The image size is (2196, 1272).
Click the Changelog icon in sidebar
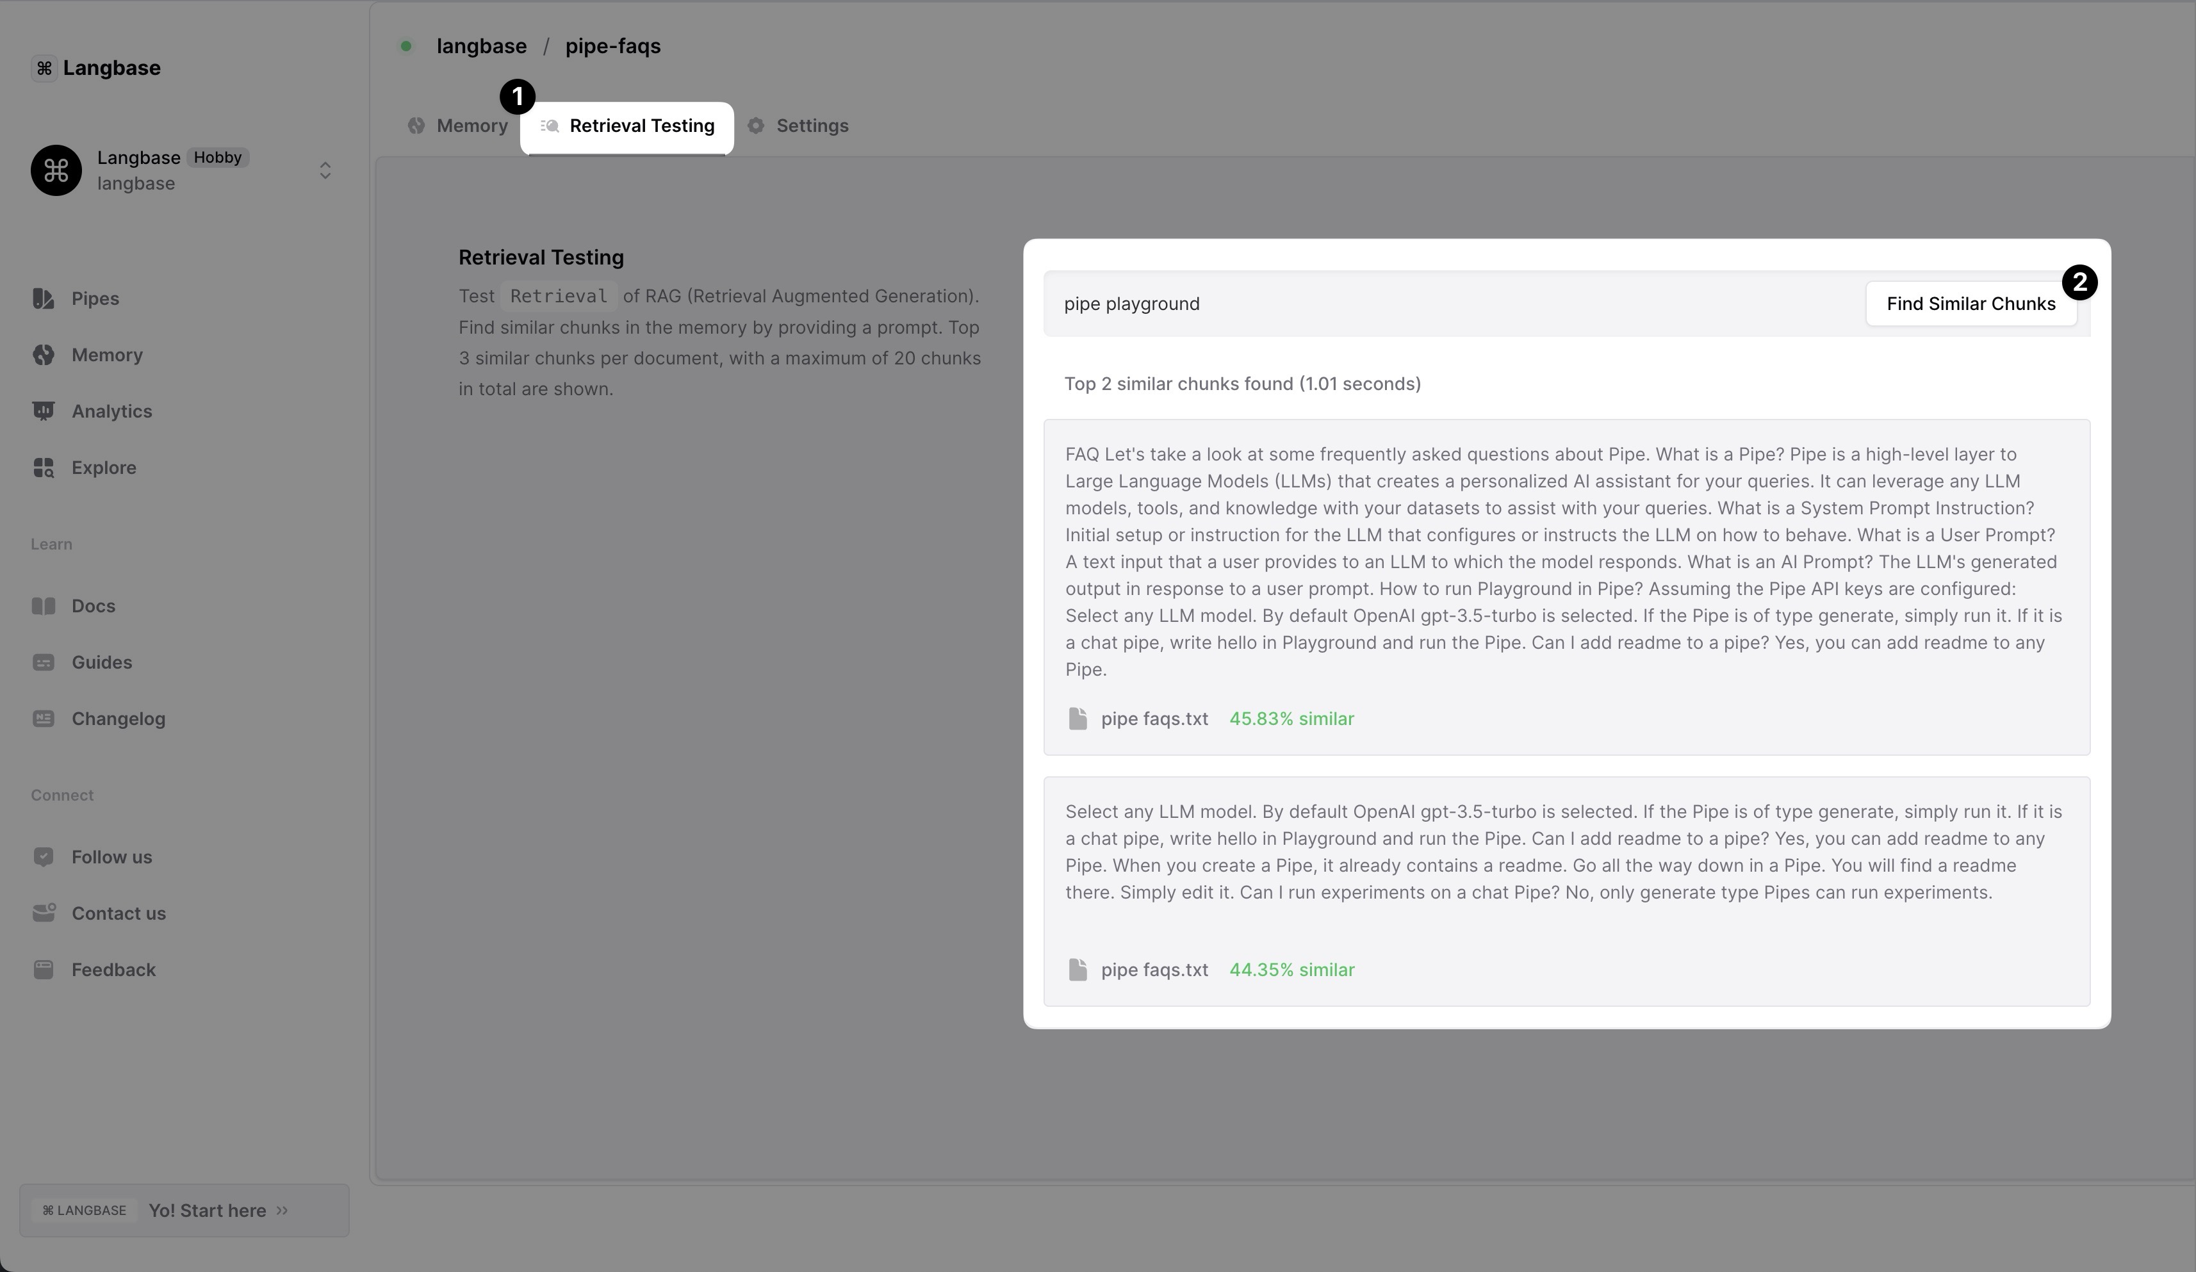[43, 719]
